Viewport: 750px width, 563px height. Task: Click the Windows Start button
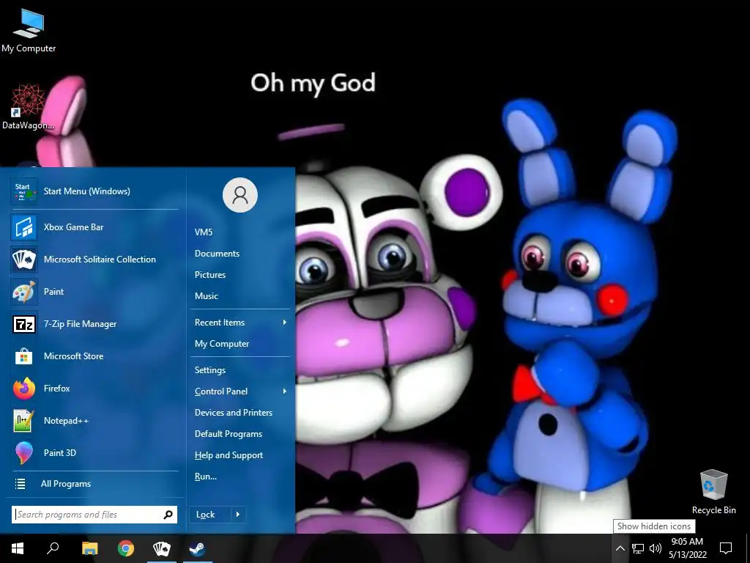[18, 548]
